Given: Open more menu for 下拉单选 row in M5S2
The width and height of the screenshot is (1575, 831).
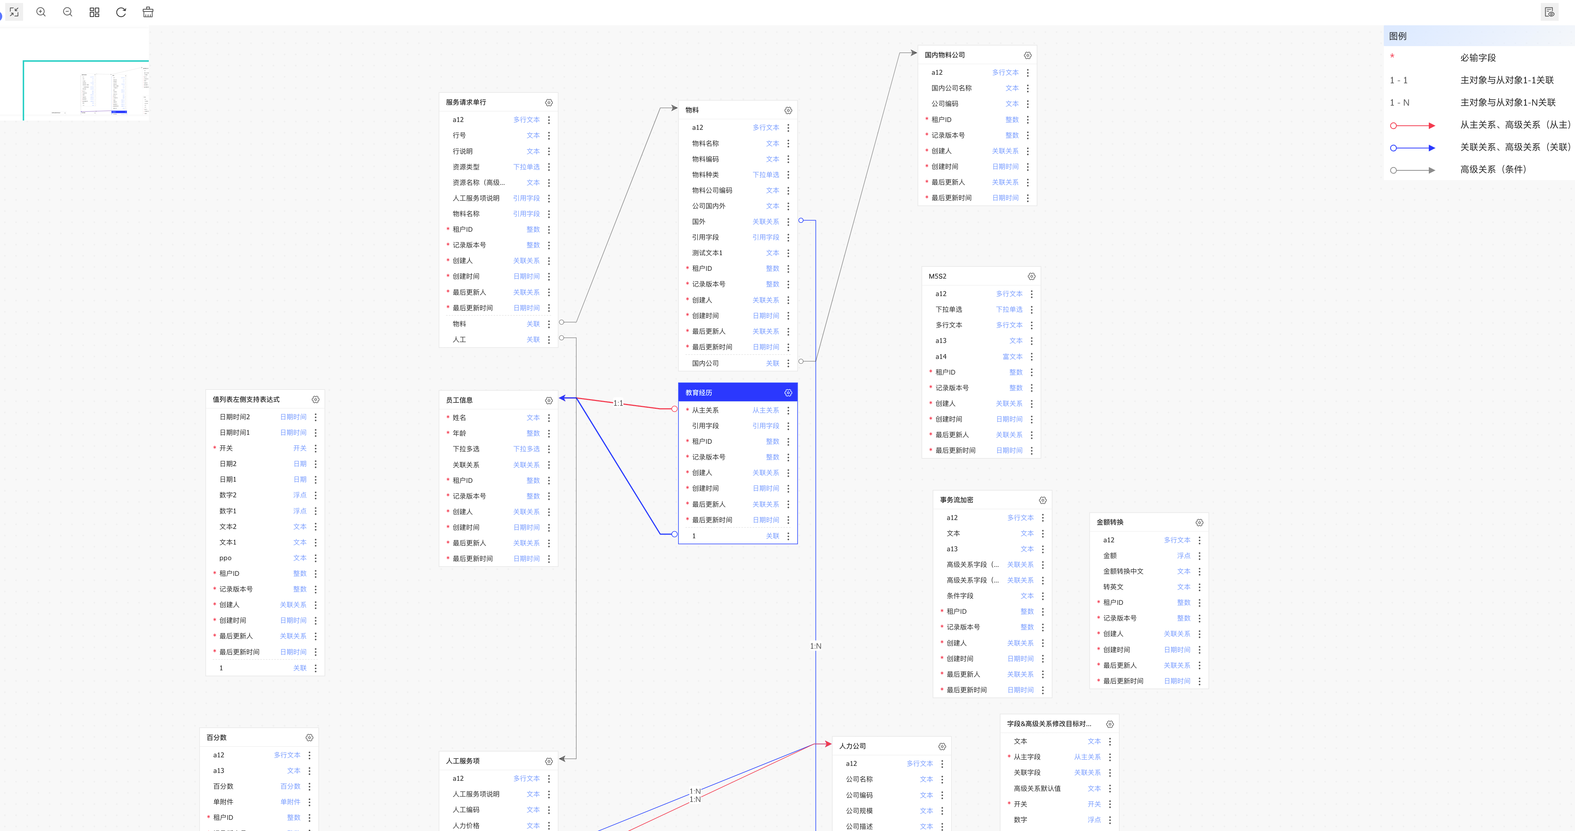Looking at the screenshot, I should click(1032, 310).
